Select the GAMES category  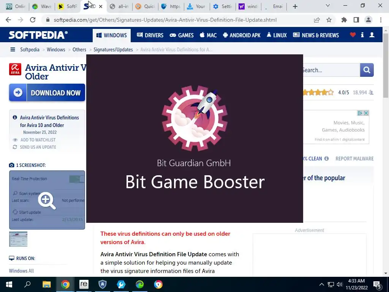click(182, 35)
